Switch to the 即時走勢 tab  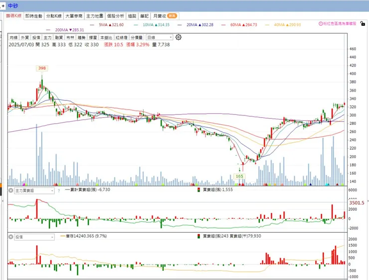pyautogui.click(x=34, y=16)
